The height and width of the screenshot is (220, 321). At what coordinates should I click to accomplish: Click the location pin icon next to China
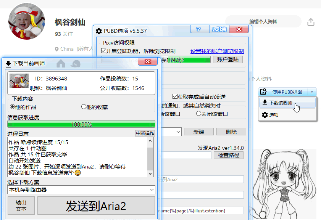coord(57,49)
